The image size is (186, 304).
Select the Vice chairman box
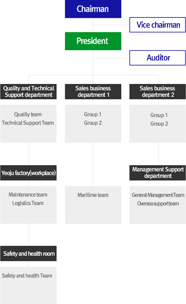(157, 25)
